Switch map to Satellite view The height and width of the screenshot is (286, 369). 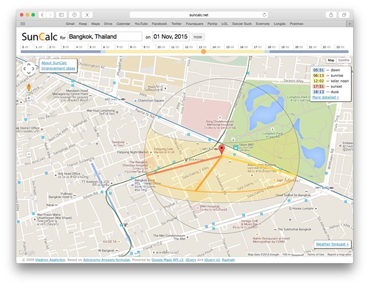(x=344, y=60)
